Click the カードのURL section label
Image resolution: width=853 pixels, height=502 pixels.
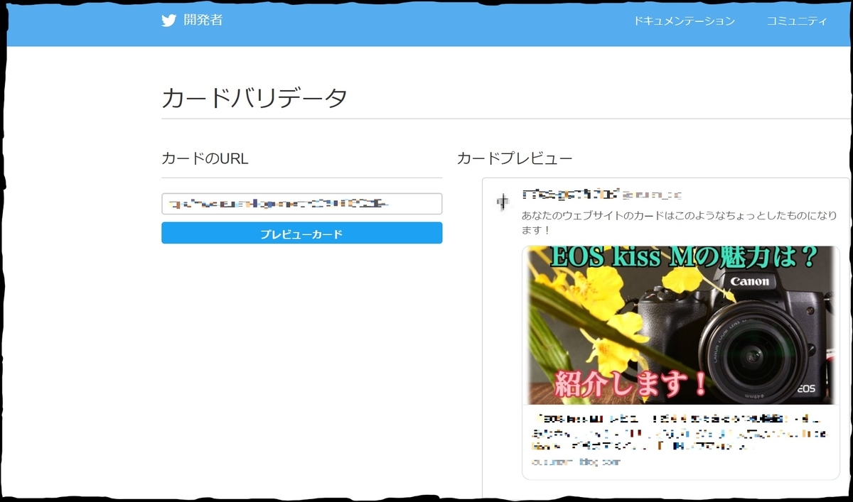[x=205, y=158]
